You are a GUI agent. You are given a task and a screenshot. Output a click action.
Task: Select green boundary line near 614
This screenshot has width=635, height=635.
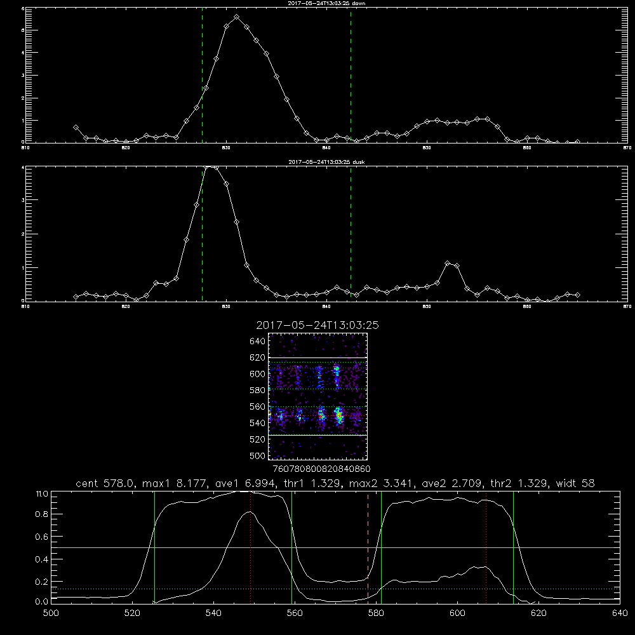pyautogui.click(x=513, y=547)
